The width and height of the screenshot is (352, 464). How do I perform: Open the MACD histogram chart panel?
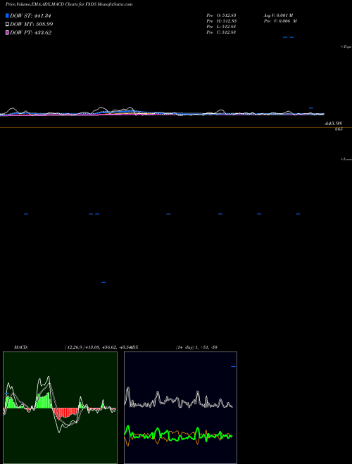[x=60, y=408]
